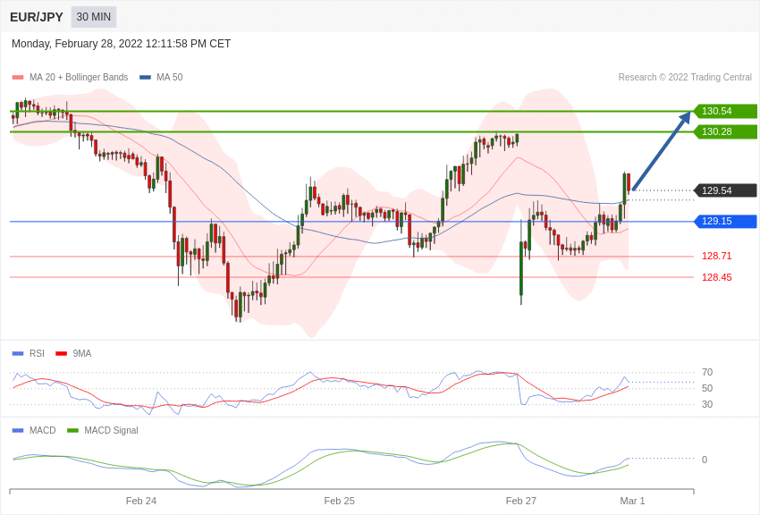This screenshot has height=515, width=760.
Task: Click the lowest green candlestick on Feb 27
Action: click(521, 268)
